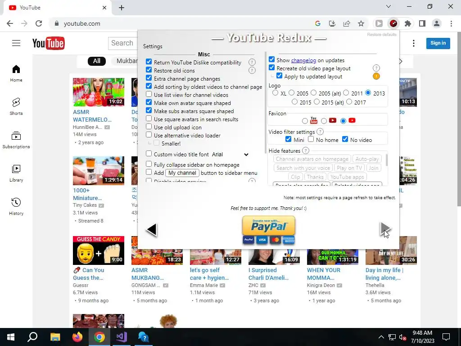
Task: Open File Explorer from the taskbar
Action: point(55,337)
